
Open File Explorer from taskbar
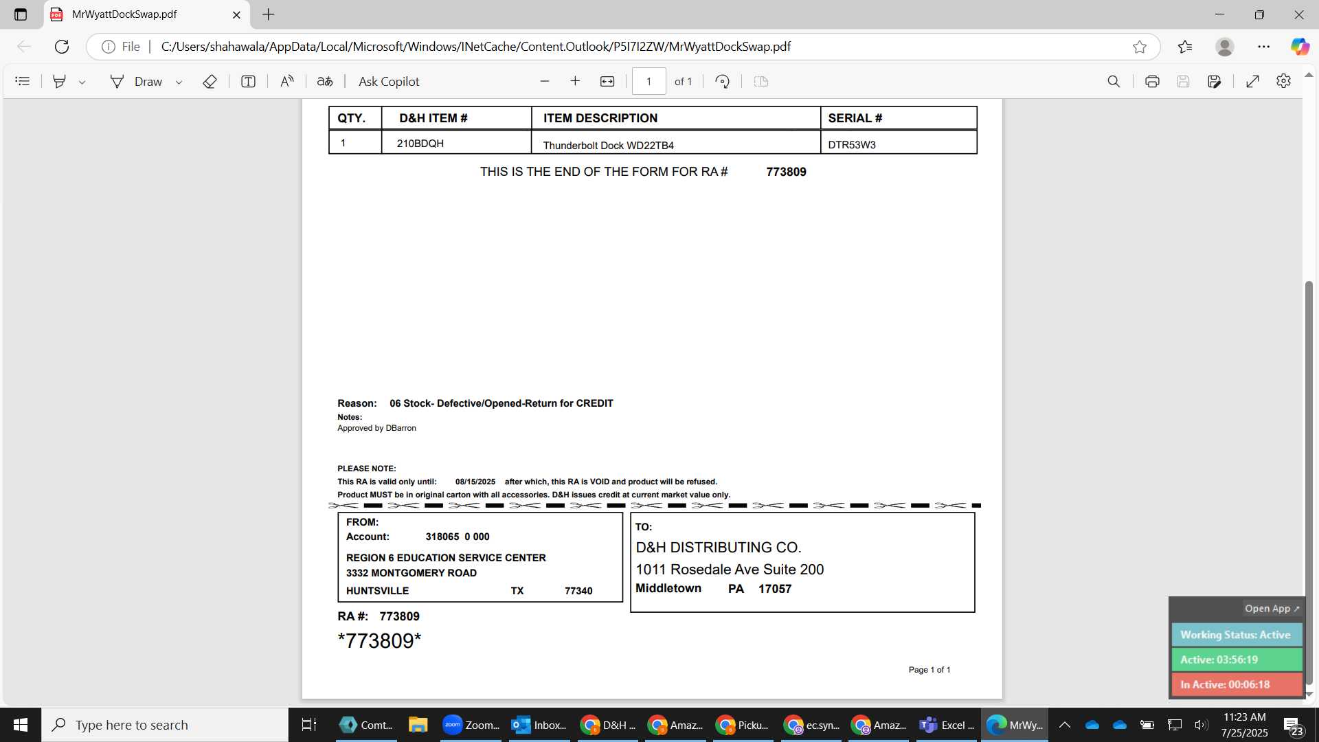point(418,725)
